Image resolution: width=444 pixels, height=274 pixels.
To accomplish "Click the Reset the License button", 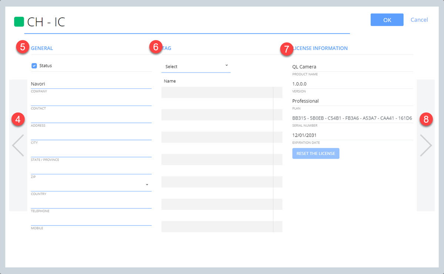I will point(316,153).
